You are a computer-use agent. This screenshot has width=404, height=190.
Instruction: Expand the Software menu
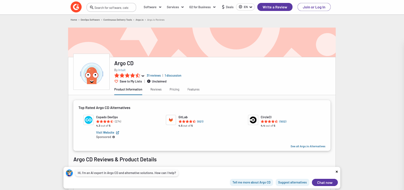tap(152, 7)
